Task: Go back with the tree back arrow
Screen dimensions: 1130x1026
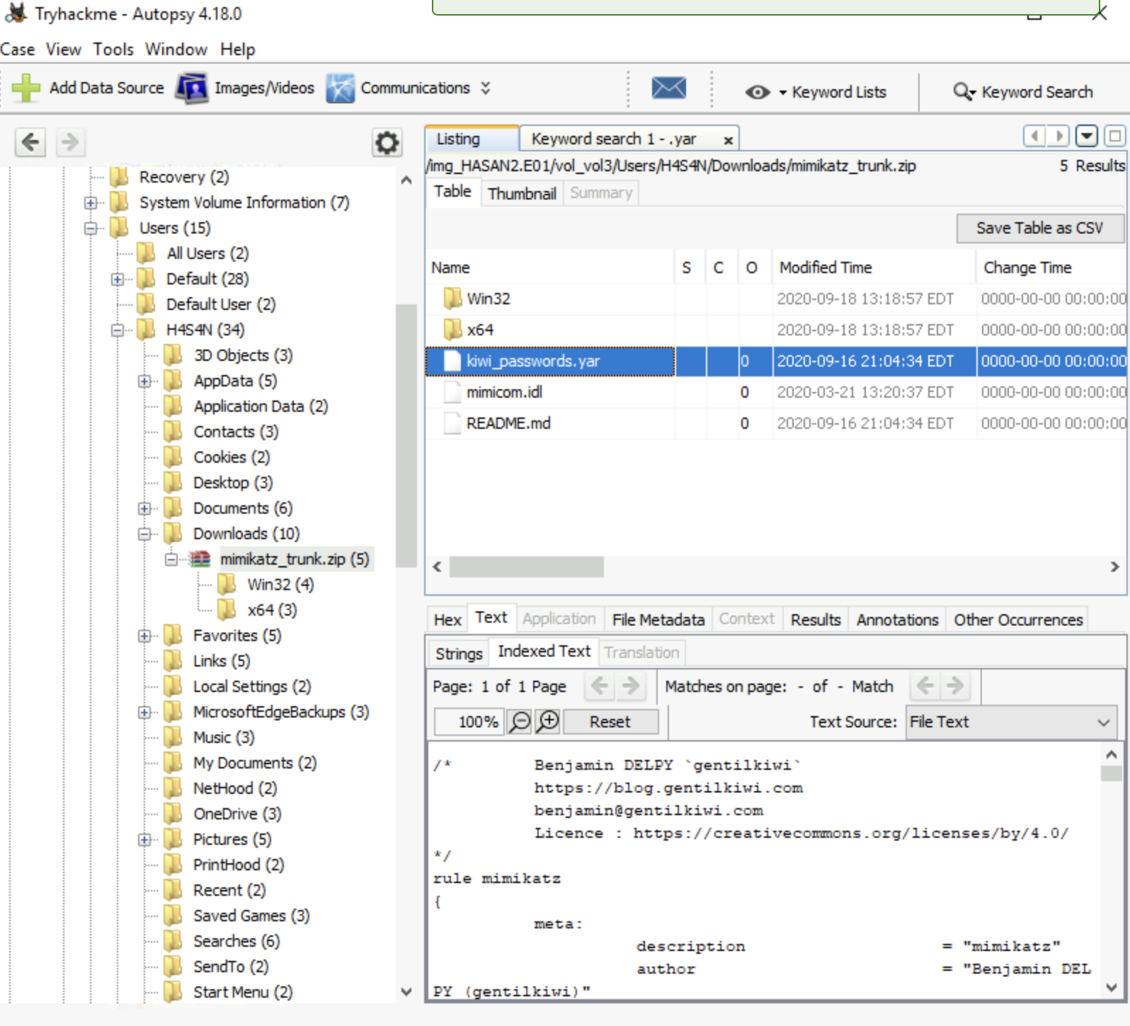Action: [30, 142]
